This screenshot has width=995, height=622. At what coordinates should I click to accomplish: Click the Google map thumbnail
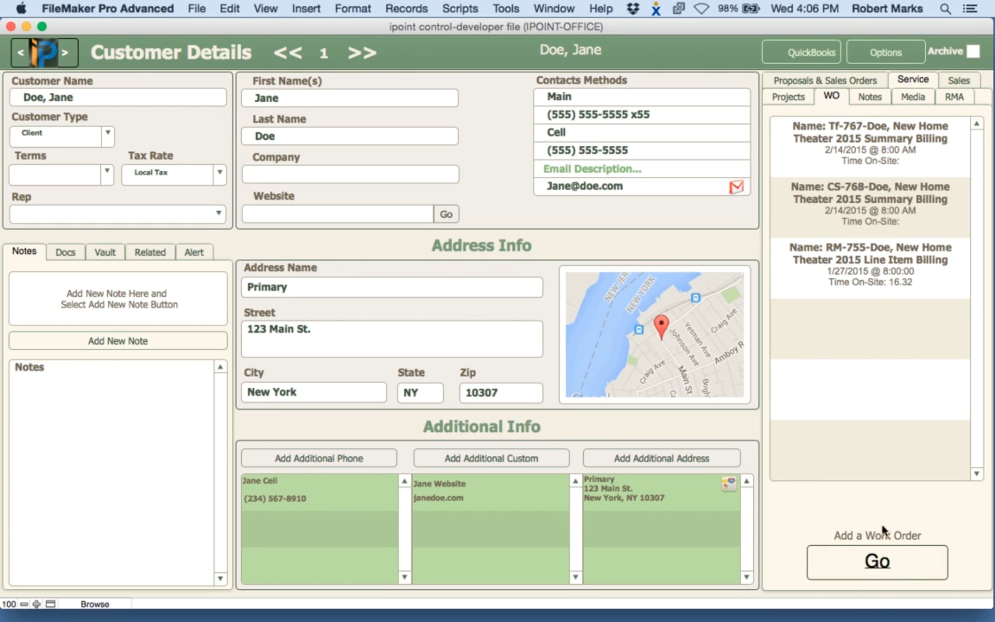tap(654, 334)
